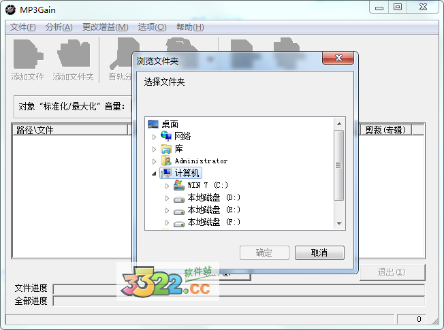The width and height of the screenshot is (444, 330).
Task: Open the 分析(A) menu
Action: click(x=59, y=27)
